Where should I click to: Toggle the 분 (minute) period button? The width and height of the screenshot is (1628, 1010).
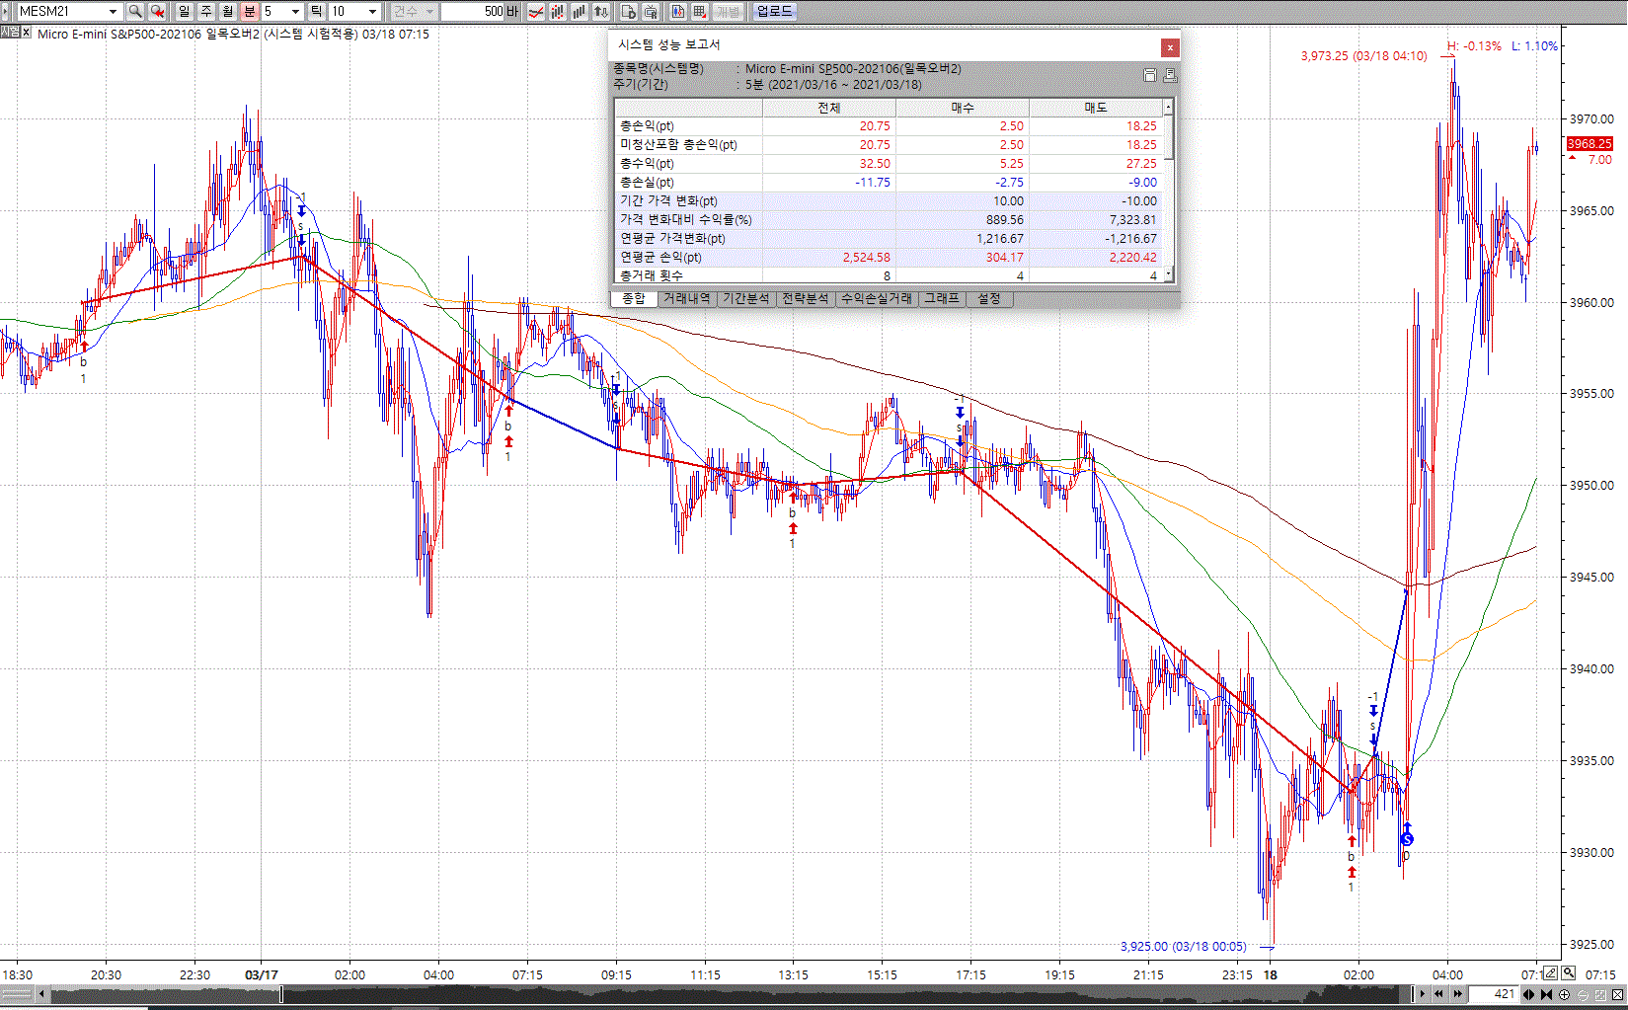pos(249,11)
